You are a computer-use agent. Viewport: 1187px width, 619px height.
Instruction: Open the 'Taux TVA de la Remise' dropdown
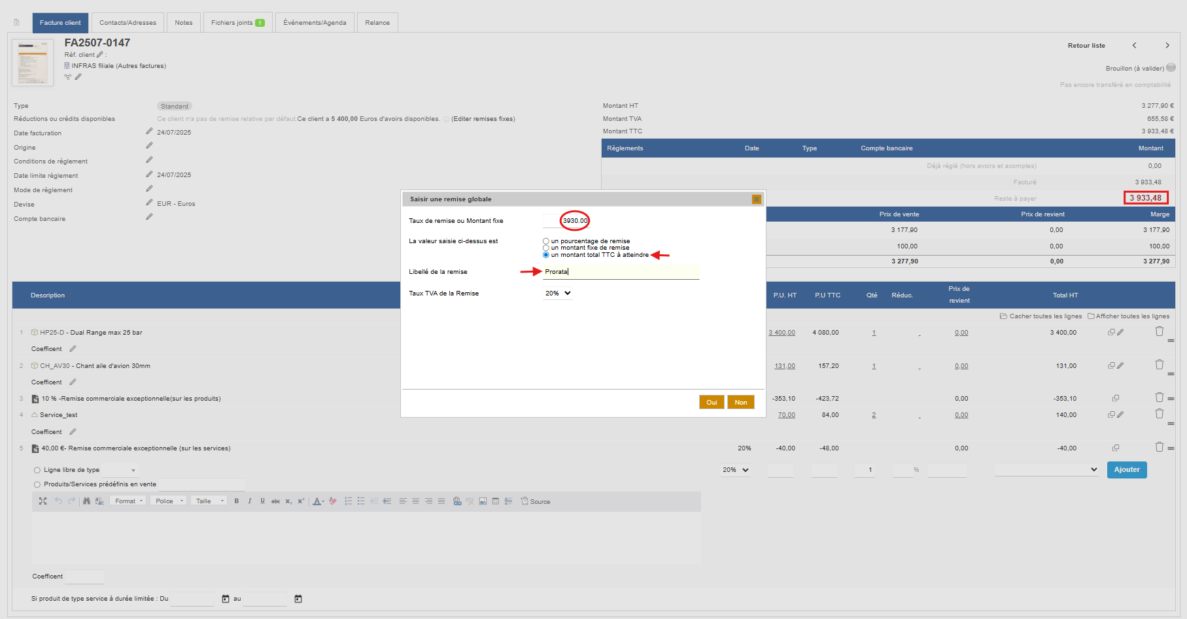pos(558,293)
